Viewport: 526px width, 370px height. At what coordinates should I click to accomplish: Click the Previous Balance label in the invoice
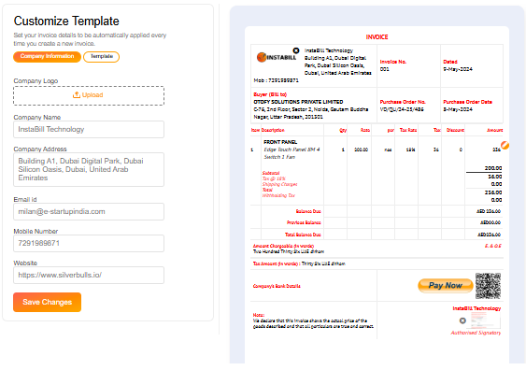304,222
